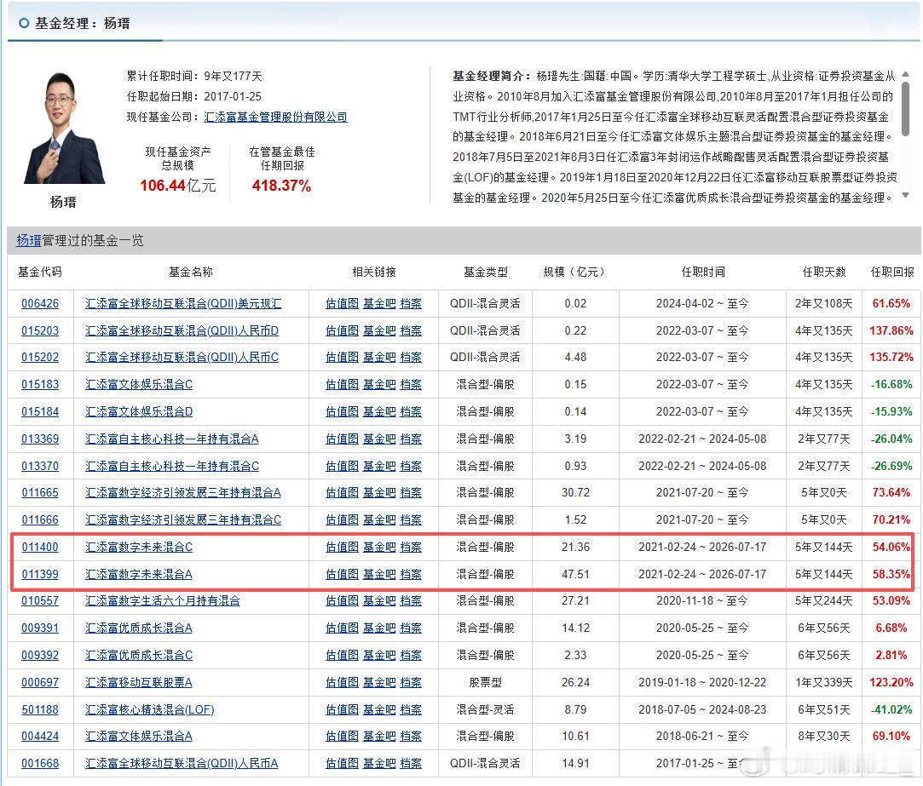Select the 137.86% return for fund 015203
Screen dimensions: 923x786
(x=891, y=330)
